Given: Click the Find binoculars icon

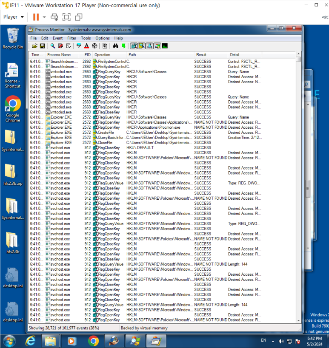Looking at the screenshot, I should point(115,46).
